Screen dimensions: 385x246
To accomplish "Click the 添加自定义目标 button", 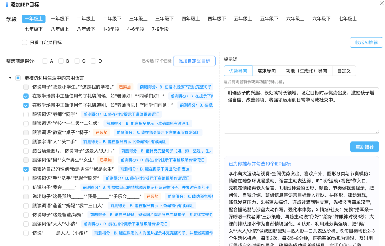I will click(x=194, y=61).
